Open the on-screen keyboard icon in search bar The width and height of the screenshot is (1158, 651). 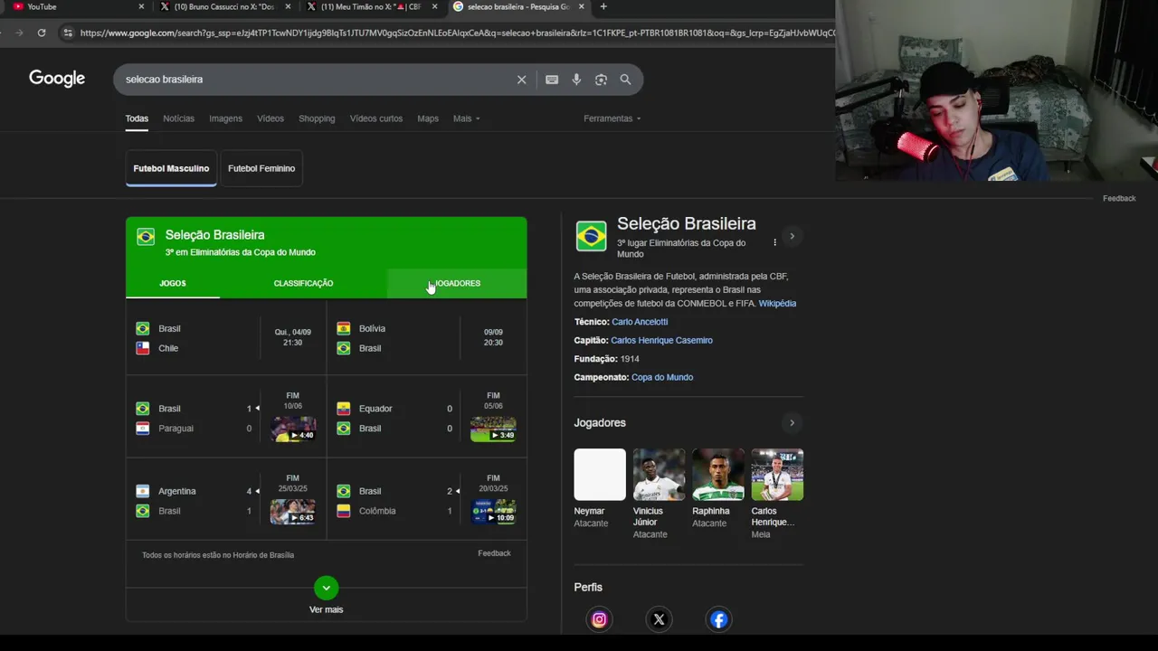[x=552, y=80]
